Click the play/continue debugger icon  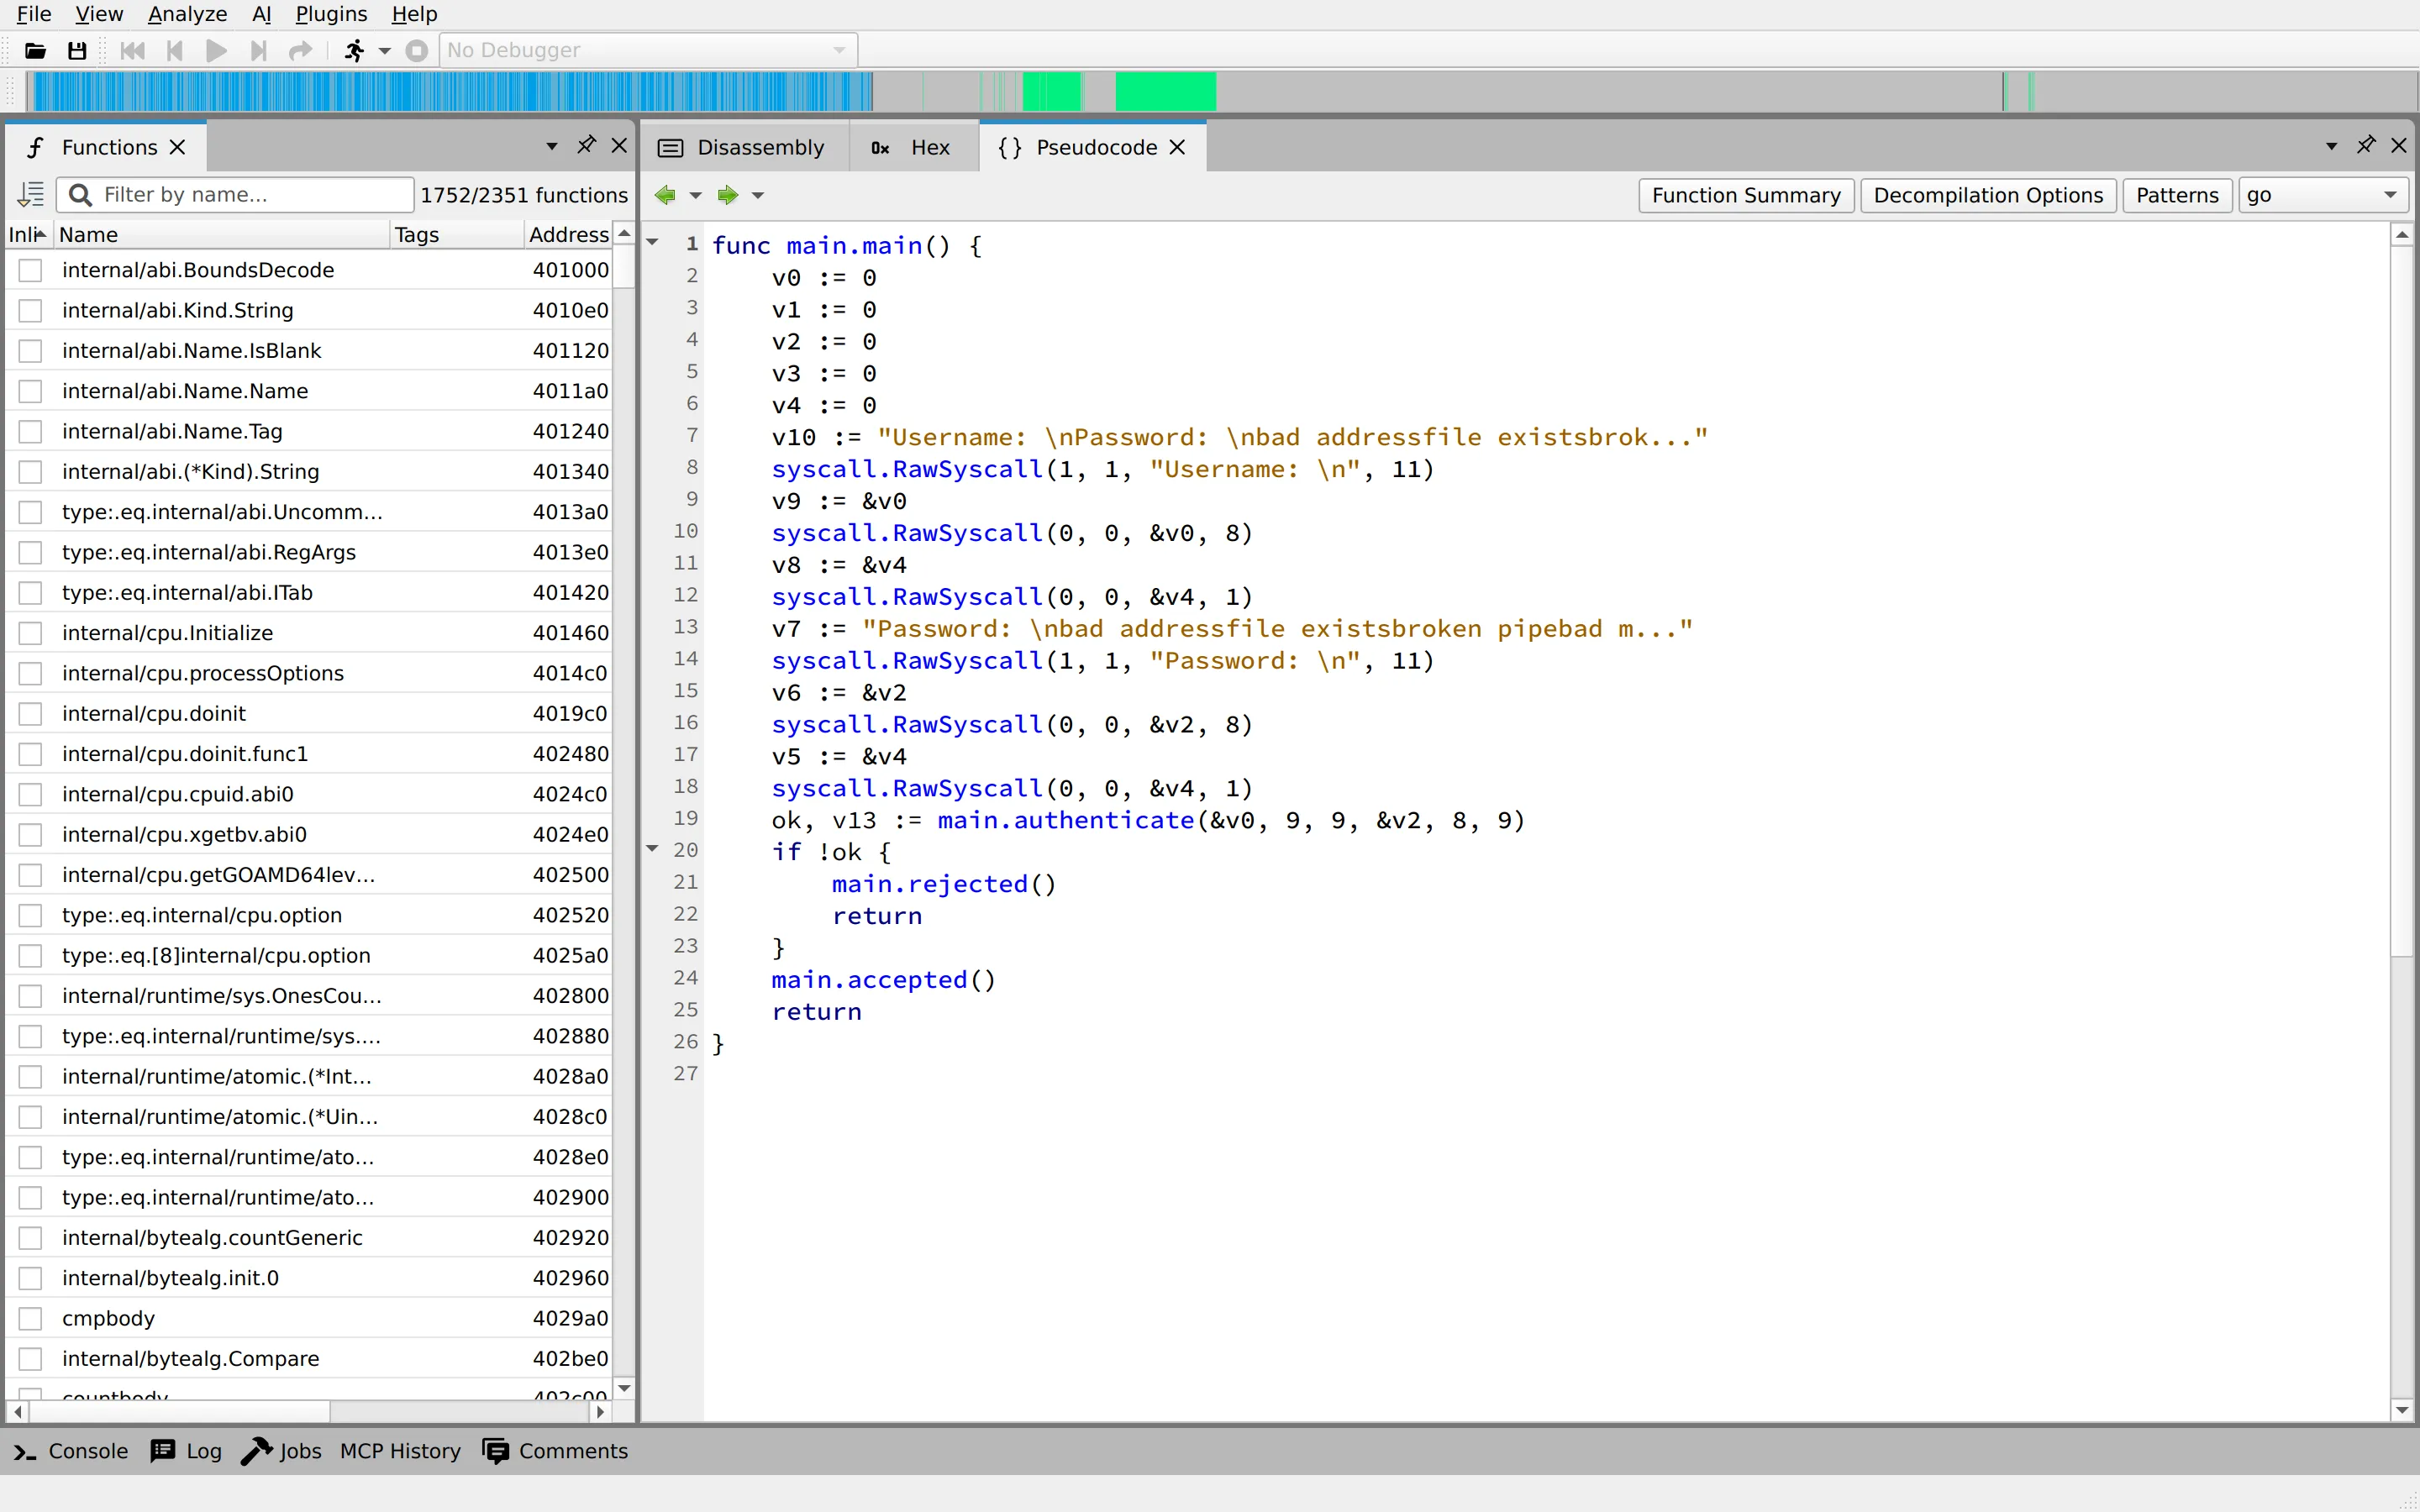pos(216,50)
